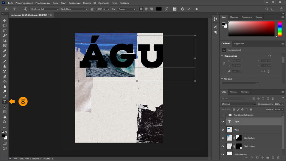Select the Move tool

tap(5, 20)
